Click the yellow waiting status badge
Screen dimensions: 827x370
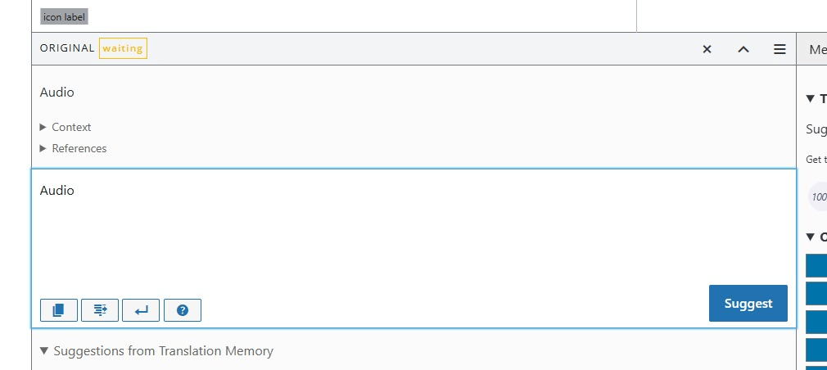click(123, 48)
